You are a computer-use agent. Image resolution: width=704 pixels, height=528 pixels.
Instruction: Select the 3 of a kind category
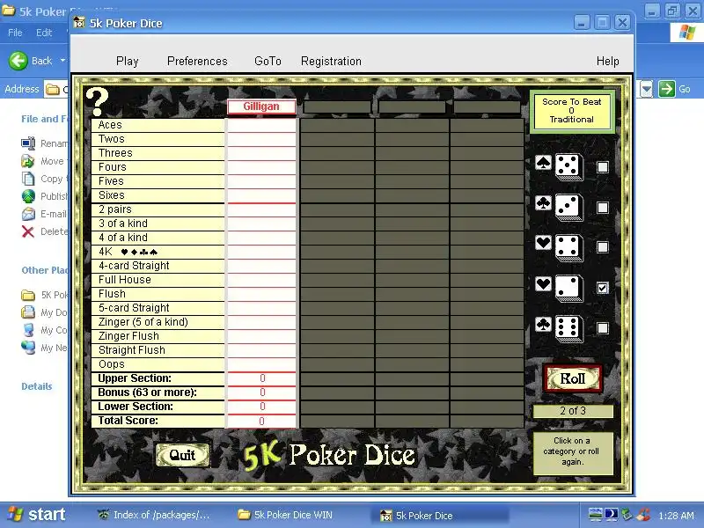pyautogui.click(x=158, y=224)
